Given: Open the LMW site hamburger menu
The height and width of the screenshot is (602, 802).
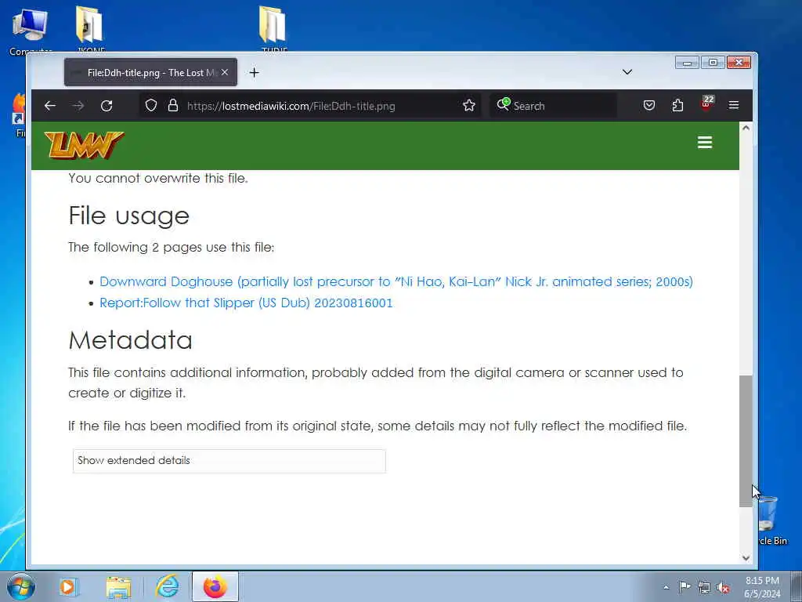Looking at the screenshot, I should (x=705, y=143).
